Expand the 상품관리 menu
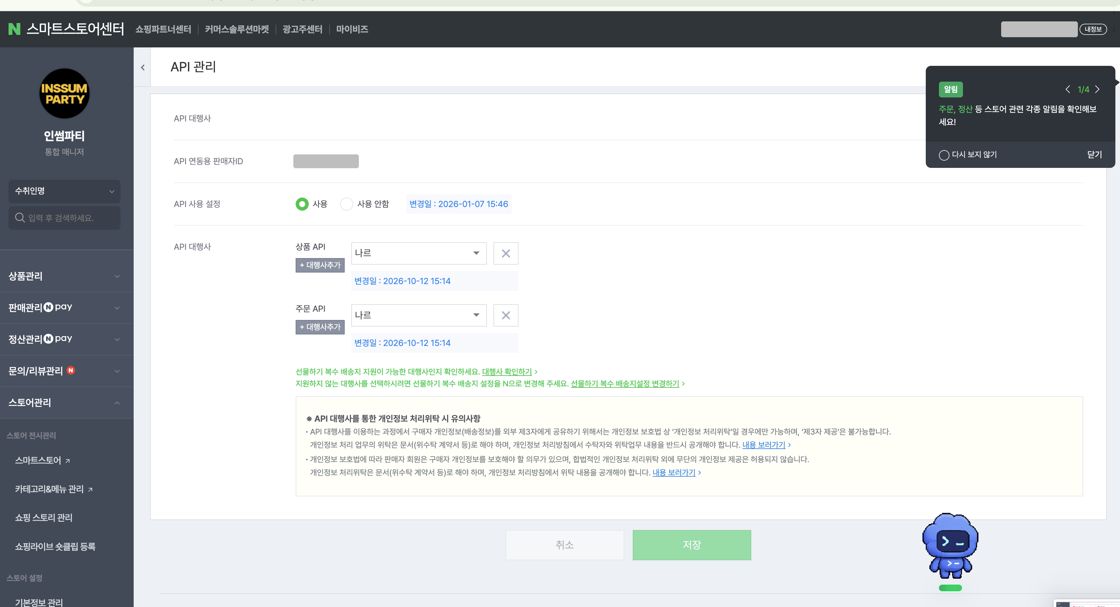1120x607 pixels. click(67, 276)
